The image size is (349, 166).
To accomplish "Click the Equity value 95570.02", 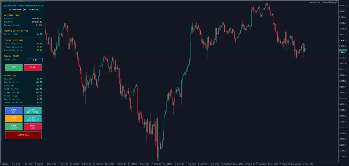I will pos(37,22).
